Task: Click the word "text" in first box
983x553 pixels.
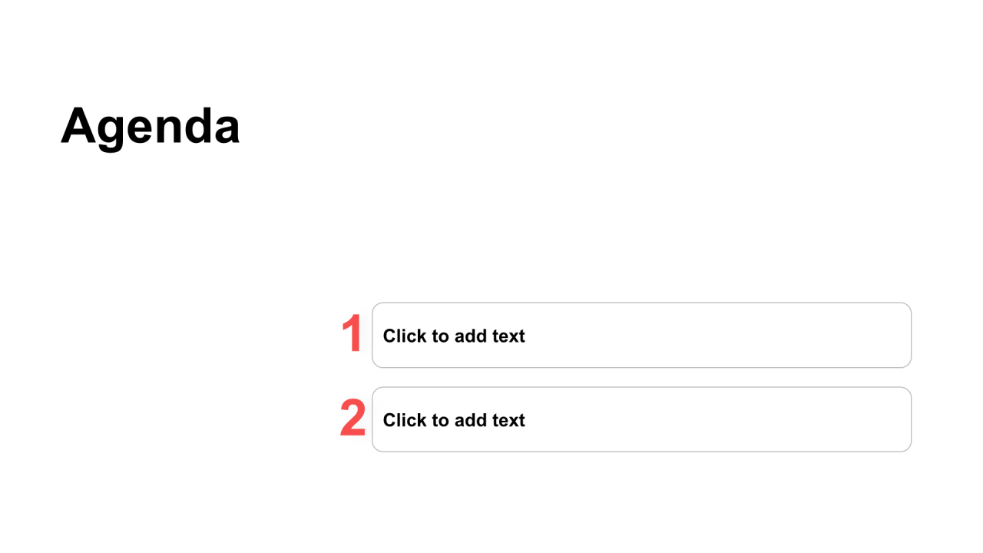Action: pos(508,336)
